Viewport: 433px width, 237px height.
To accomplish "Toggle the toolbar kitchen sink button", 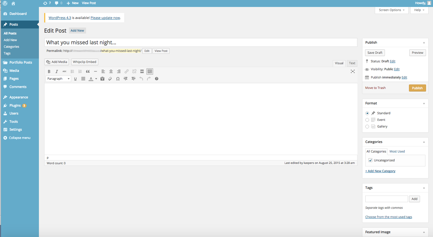I will (150, 72).
